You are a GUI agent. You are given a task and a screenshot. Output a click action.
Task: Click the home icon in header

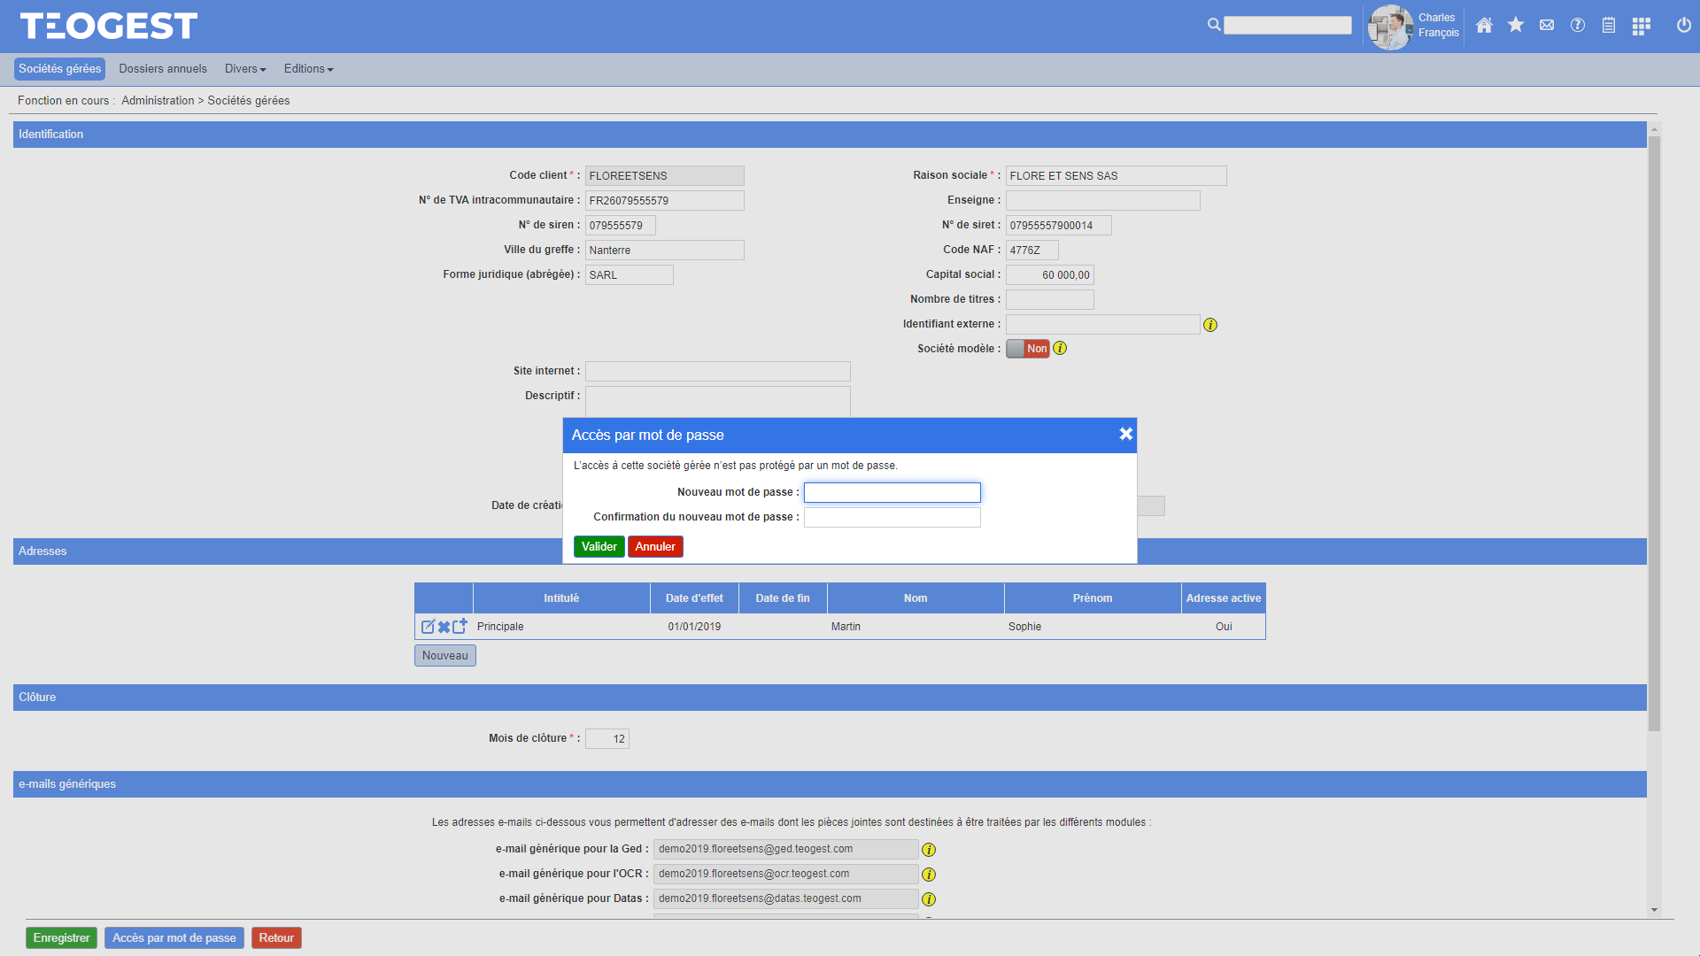[1485, 26]
